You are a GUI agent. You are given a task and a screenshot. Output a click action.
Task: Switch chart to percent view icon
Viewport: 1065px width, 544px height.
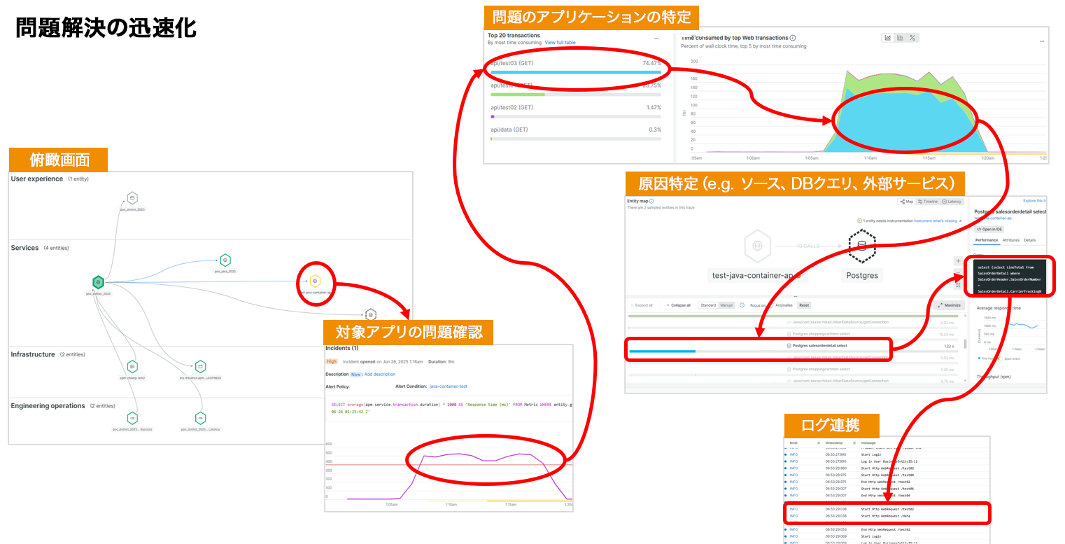pyautogui.click(x=912, y=38)
